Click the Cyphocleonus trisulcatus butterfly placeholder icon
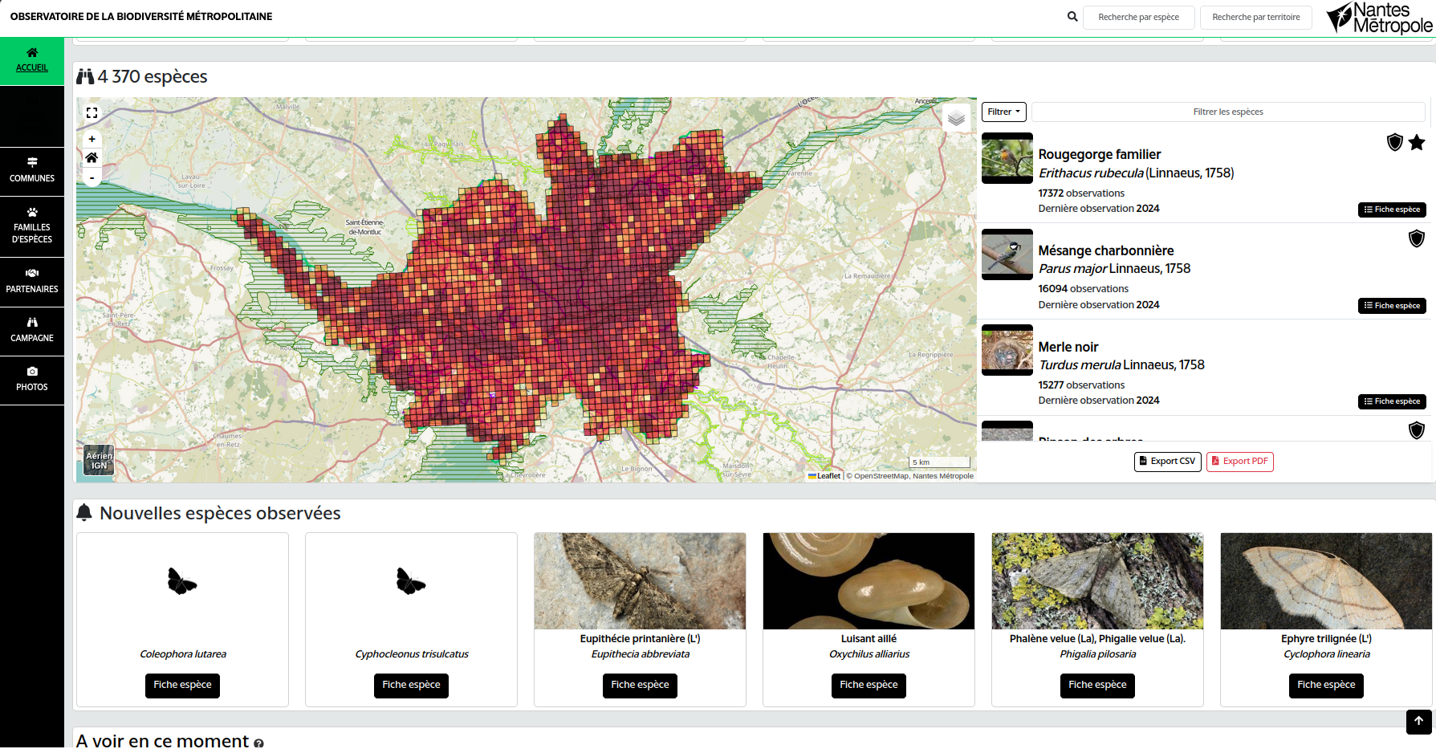This screenshot has width=1436, height=749. tap(411, 581)
